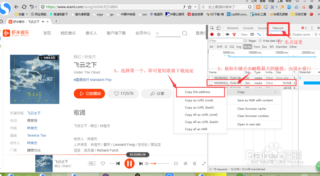
Task: Switch to the DevTools Elements tab
Action: click(x=232, y=28)
